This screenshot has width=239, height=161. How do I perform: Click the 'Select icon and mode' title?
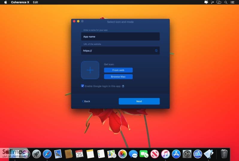tap(120, 22)
